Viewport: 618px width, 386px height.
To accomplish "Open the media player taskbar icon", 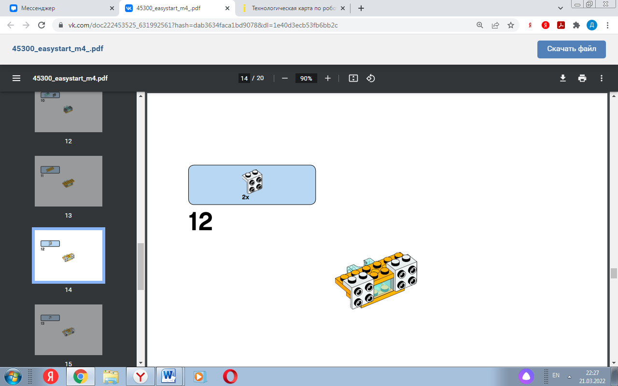I will [200, 376].
